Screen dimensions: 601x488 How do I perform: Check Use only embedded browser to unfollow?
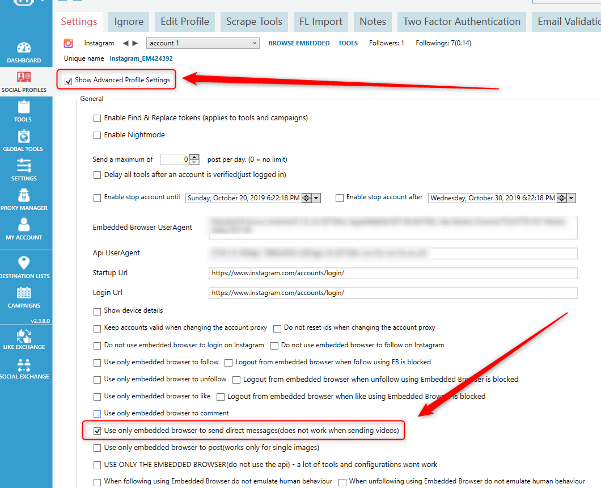click(97, 380)
